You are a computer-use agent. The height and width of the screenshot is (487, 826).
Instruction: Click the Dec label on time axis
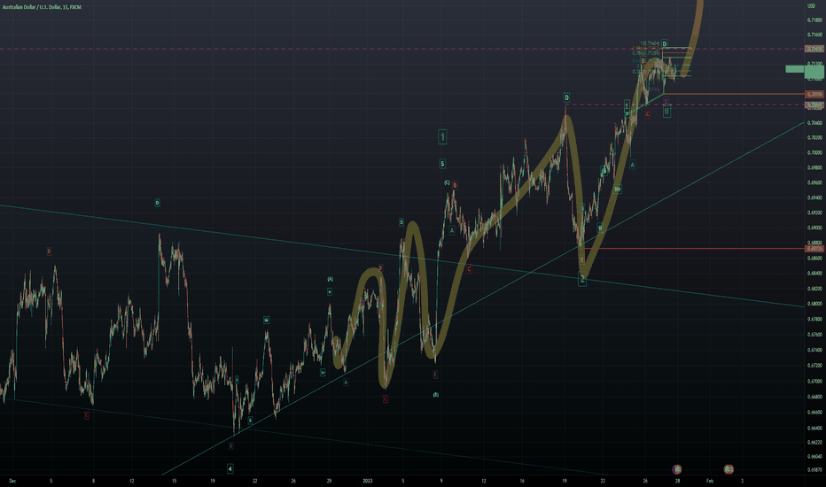pos(12,481)
